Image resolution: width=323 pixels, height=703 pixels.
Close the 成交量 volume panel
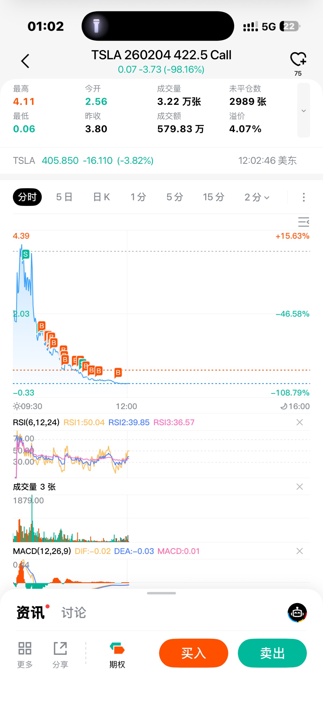point(300,487)
